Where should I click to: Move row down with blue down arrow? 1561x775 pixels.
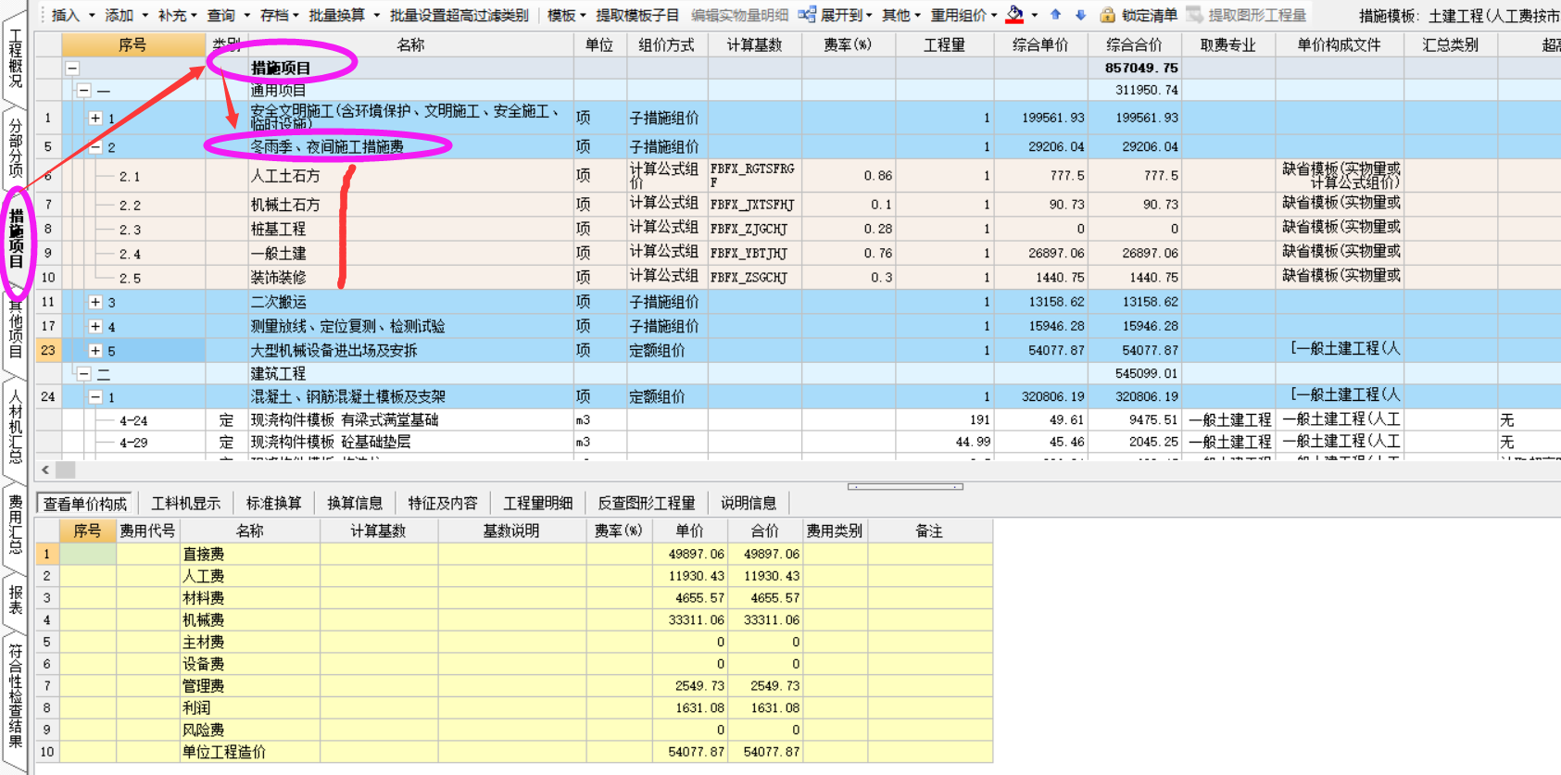[1080, 15]
